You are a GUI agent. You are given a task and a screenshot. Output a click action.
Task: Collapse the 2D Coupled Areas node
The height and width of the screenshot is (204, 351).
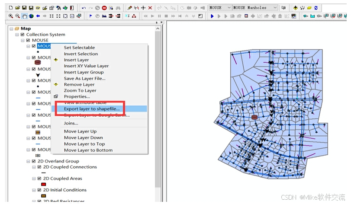[x=34, y=178]
